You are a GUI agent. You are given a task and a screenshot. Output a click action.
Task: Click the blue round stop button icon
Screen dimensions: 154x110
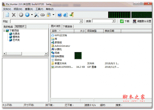(x=27, y=15)
